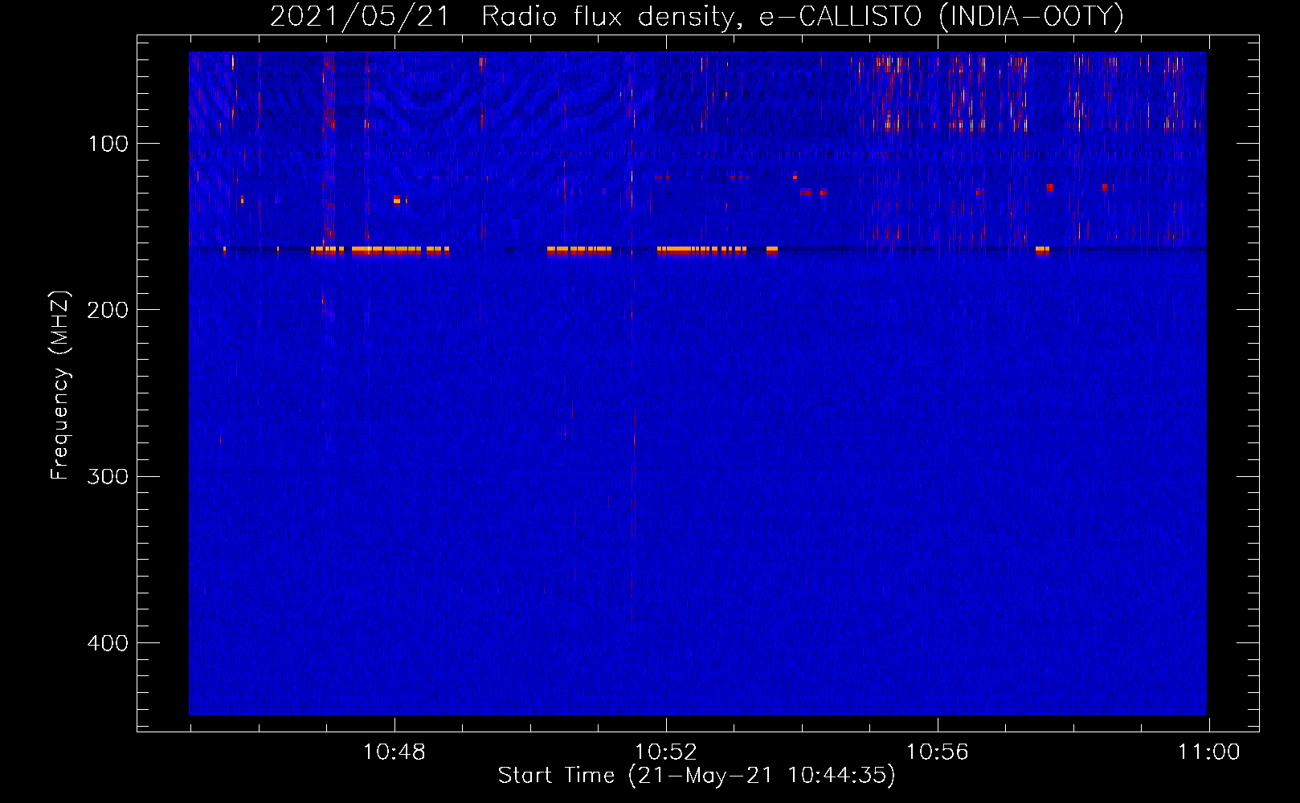Click the "400" frequency tick label

108,643
